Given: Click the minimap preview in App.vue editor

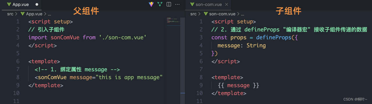Looking at the screenshot, I should click(173, 20).
